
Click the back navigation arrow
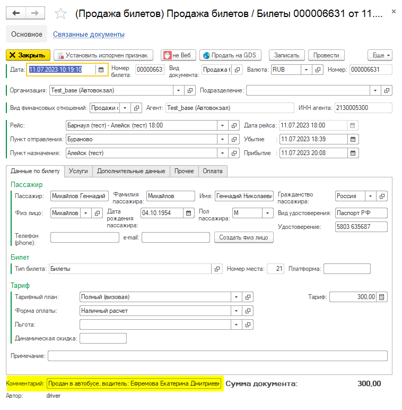point(16,13)
